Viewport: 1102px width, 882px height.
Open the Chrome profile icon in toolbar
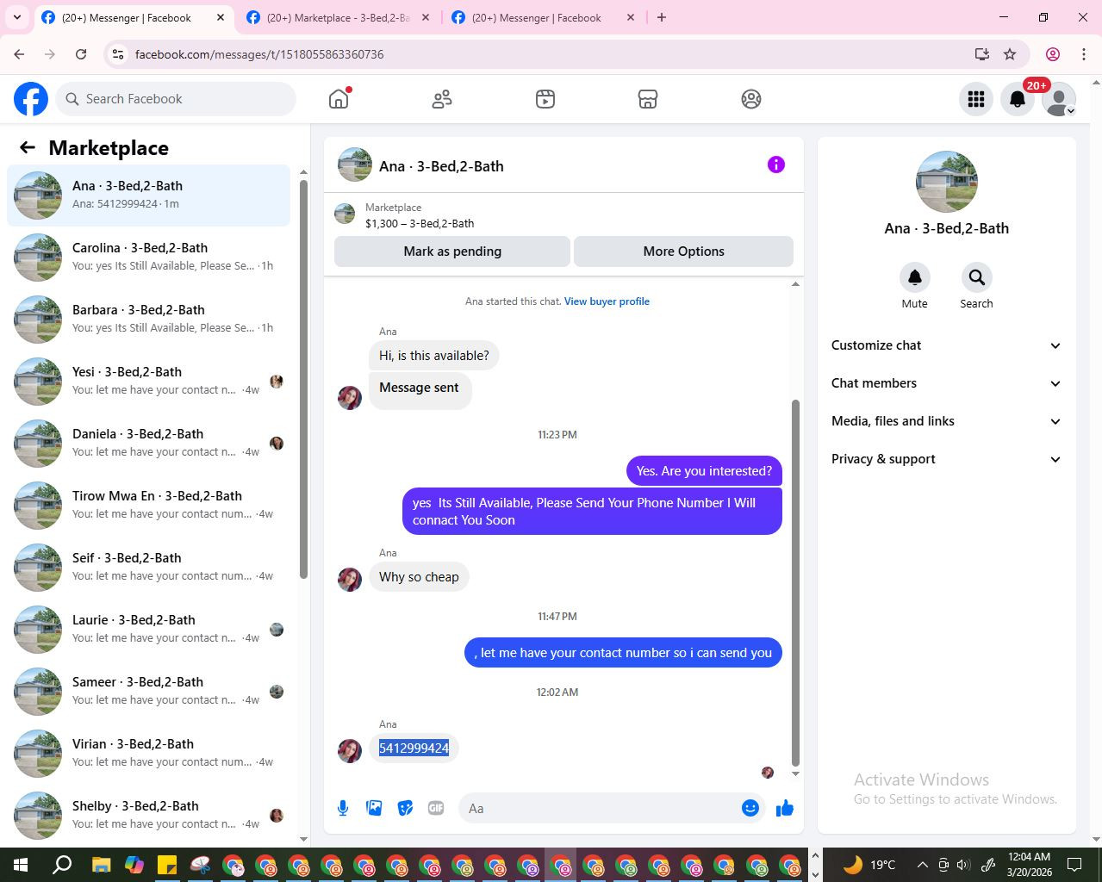coord(1053,54)
